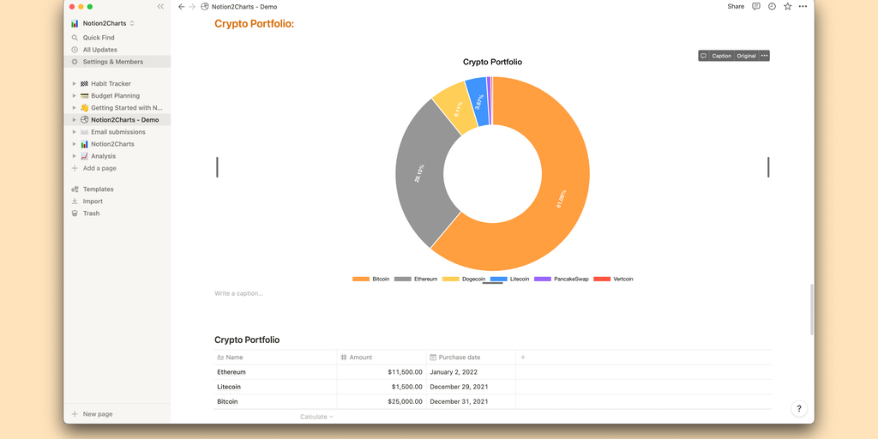878x439 pixels.
Task: Click Add a page in sidebar
Action: 99,168
